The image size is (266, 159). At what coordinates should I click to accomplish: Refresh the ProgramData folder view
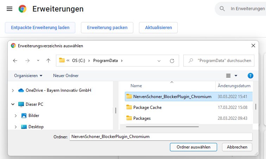tap(172, 61)
